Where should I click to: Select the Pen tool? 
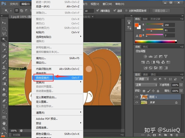(x=4, y=101)
